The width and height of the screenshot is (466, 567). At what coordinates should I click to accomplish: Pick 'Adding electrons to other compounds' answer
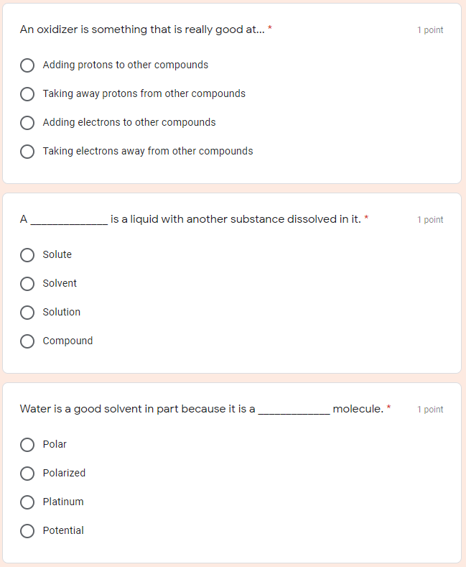27,123
